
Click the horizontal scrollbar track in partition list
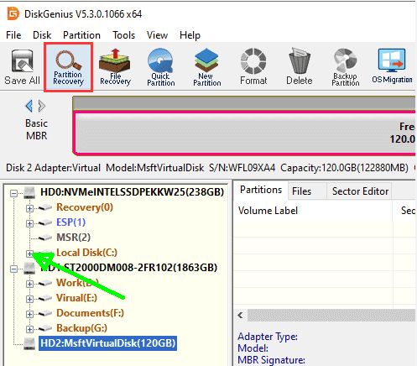point(331,316)
